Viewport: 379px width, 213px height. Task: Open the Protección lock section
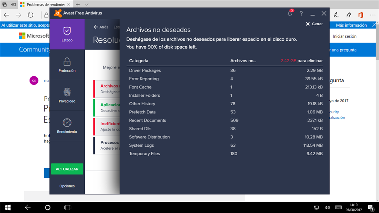click(67, 65)
